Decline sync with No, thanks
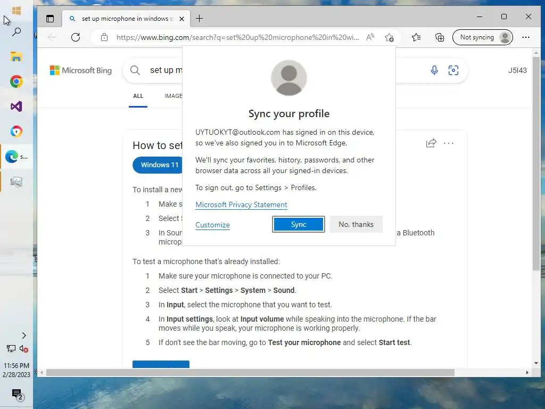 (x=356, y=224)
